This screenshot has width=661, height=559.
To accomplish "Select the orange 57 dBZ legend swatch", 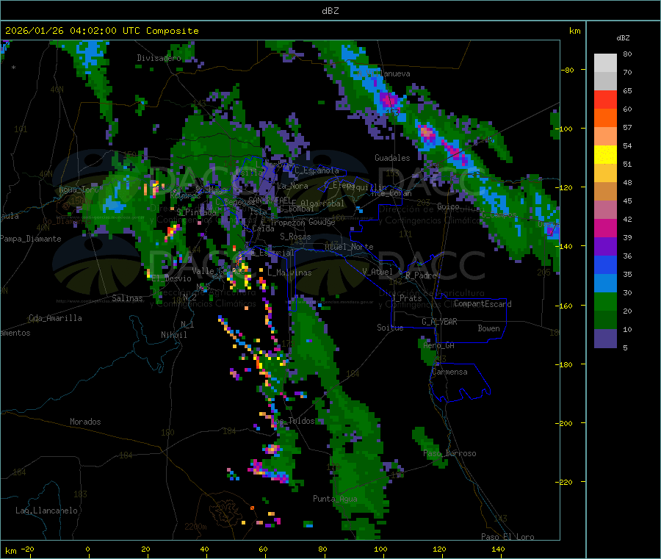I will coord(605,118).
